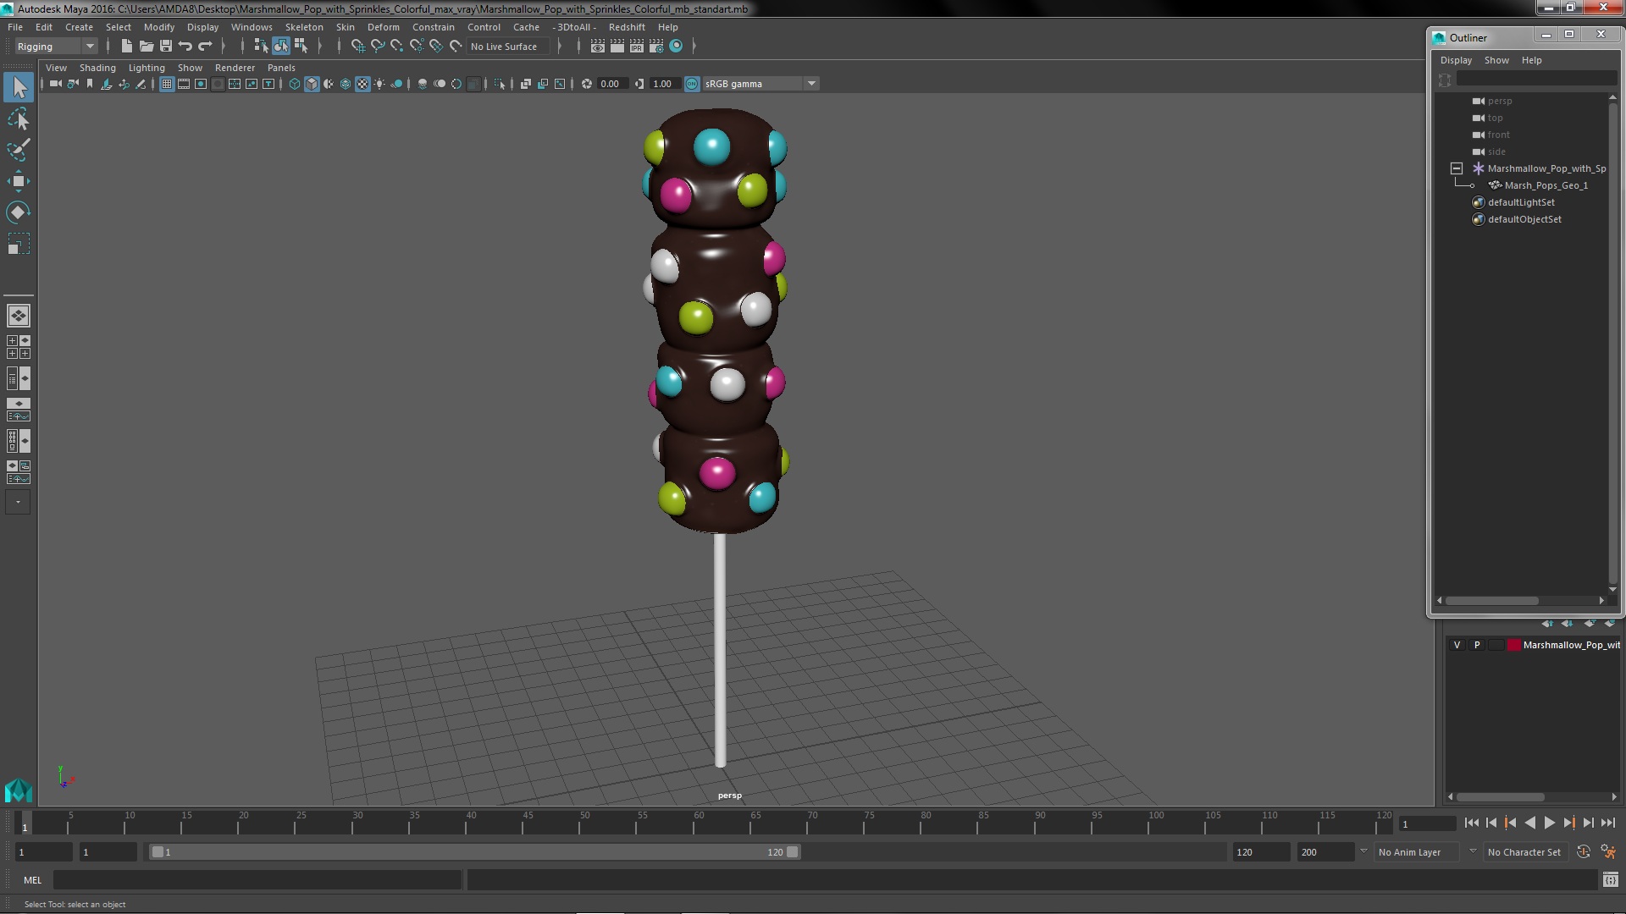Image resolution: width=1626 pixels, height=914 pixels.
Task: Enable snap to curves
Action: [x=378, y=47]
